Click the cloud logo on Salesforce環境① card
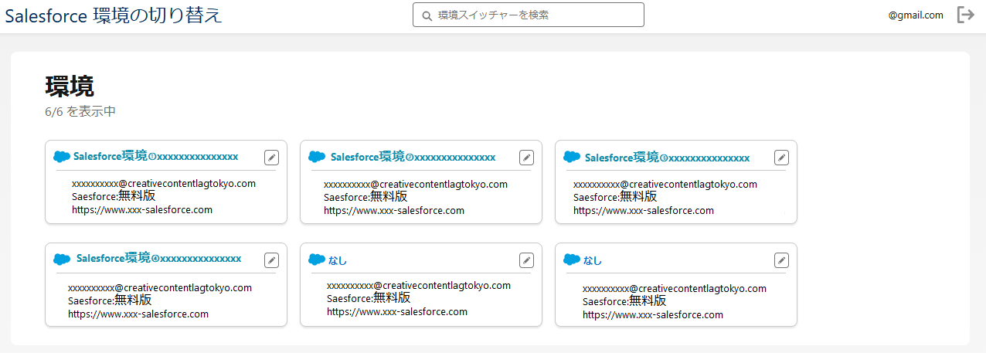 [62, 157]
